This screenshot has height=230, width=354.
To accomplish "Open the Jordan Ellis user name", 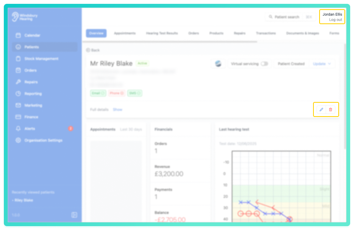I will pyautogui.click(x=332, y=14).
